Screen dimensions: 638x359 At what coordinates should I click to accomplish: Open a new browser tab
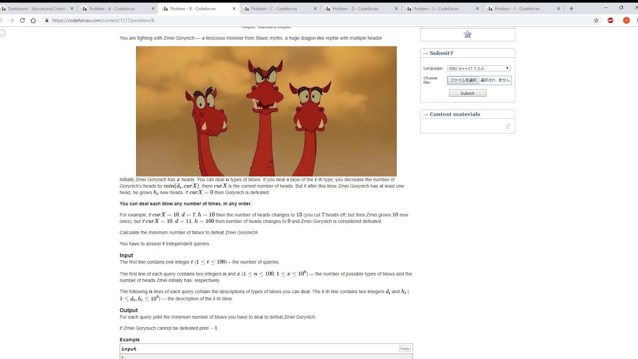[x=571, y=8]
